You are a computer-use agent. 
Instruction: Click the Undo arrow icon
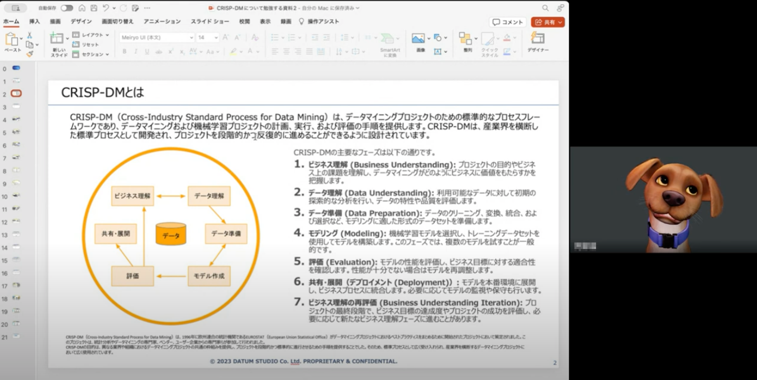pyautogui.click(x=106, y=8)
